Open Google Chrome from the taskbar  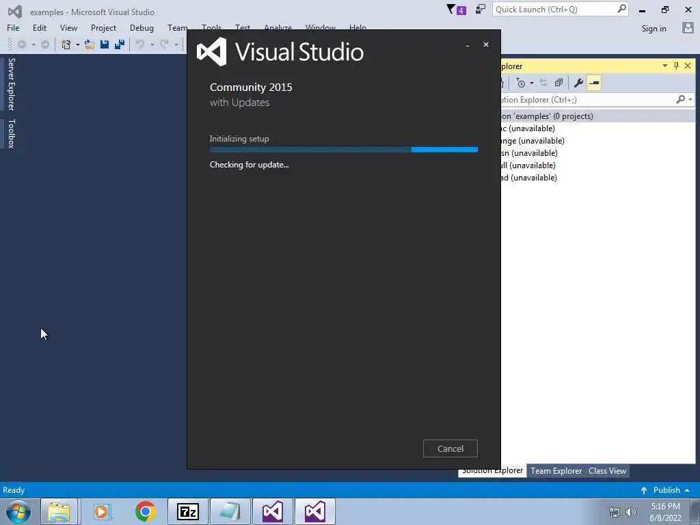point(145,511)
